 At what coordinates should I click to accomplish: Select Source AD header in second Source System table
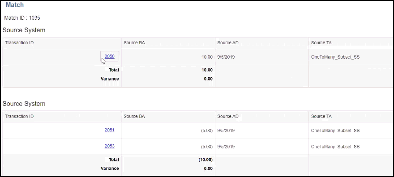tap(228, 117)
